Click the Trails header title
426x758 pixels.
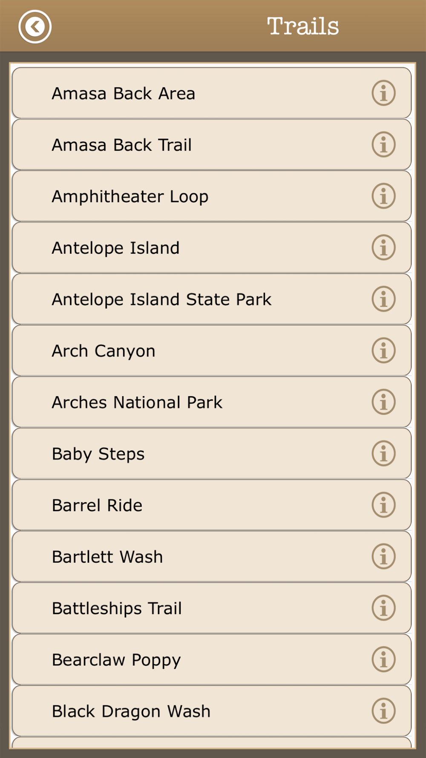click(303, 26)
